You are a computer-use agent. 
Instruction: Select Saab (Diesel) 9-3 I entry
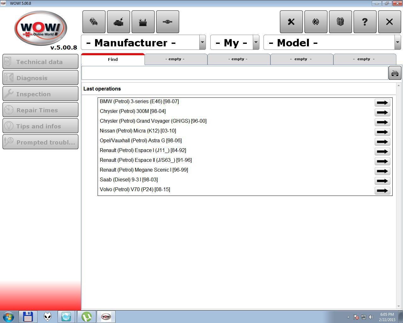pyautogui.click(x=129, y=180)
